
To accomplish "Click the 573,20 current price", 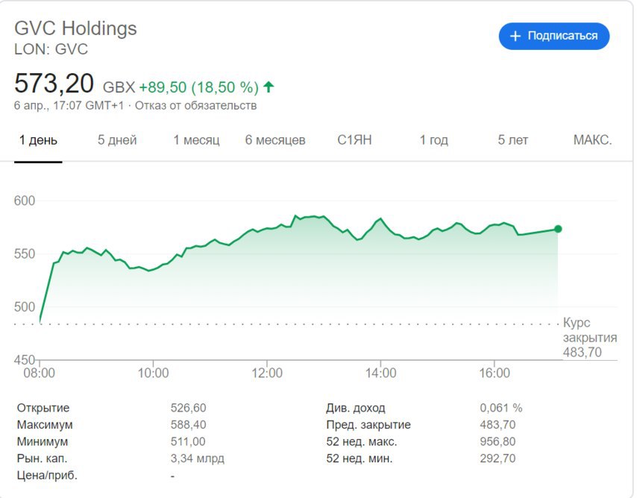I will (x=54, y=82).
